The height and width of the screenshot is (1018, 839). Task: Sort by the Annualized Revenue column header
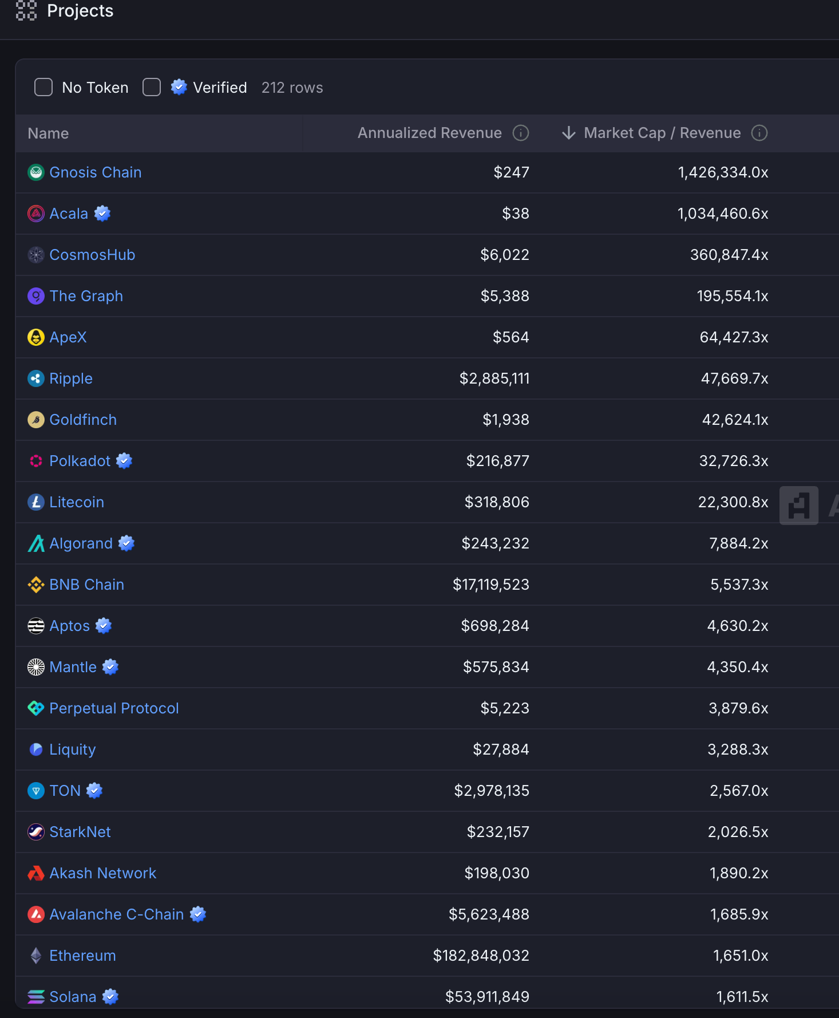(x=430, y=133)
